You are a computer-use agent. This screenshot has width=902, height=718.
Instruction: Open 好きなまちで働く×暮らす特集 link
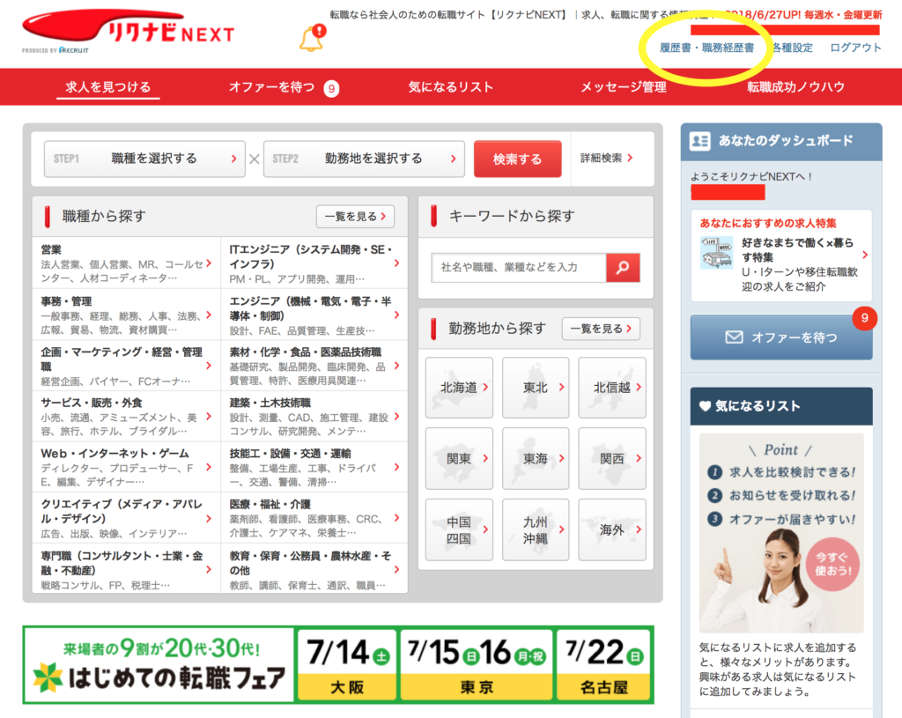(798, 249)
